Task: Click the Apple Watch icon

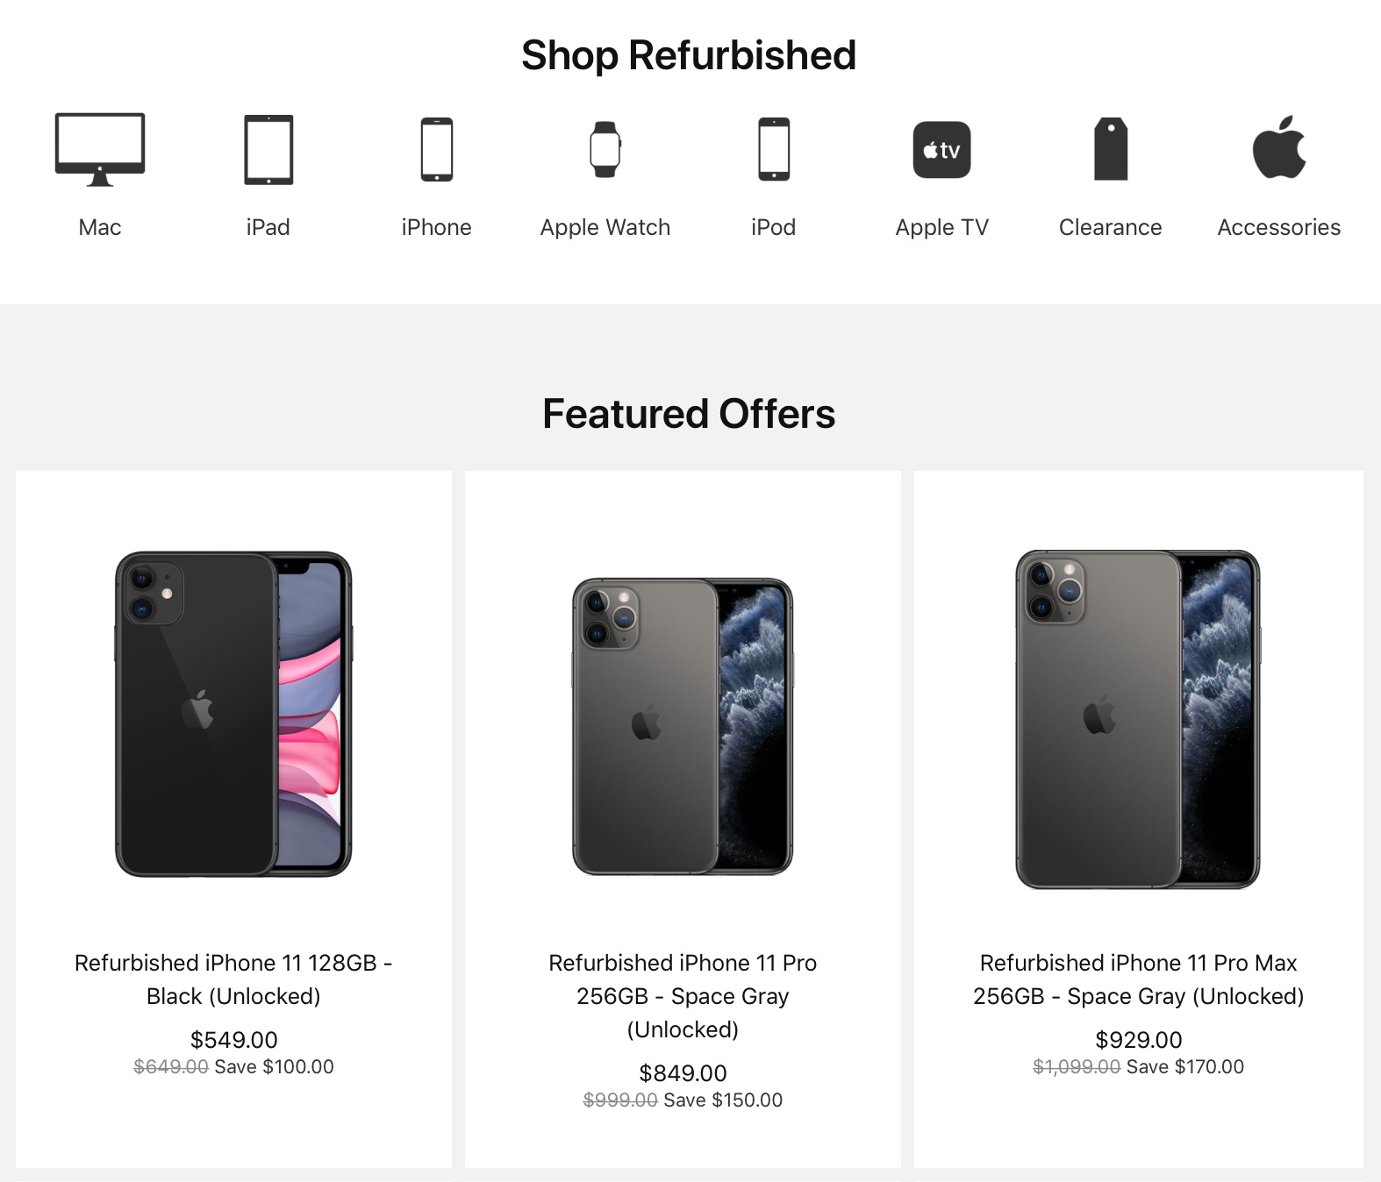Action: pyautogui.click(x=605, y=149)
